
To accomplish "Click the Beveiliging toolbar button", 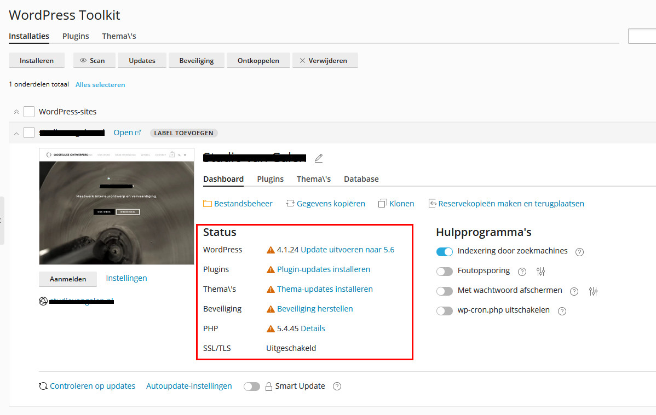I will 197,61.
